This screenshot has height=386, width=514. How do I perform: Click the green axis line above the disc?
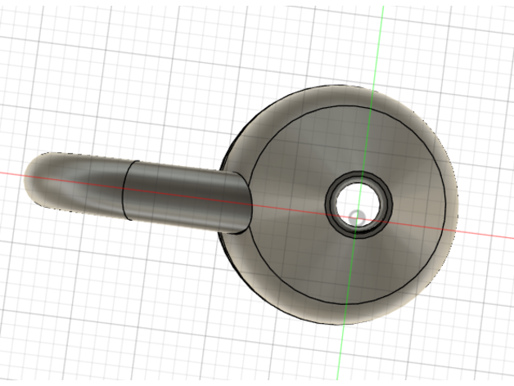coord(378,41)
